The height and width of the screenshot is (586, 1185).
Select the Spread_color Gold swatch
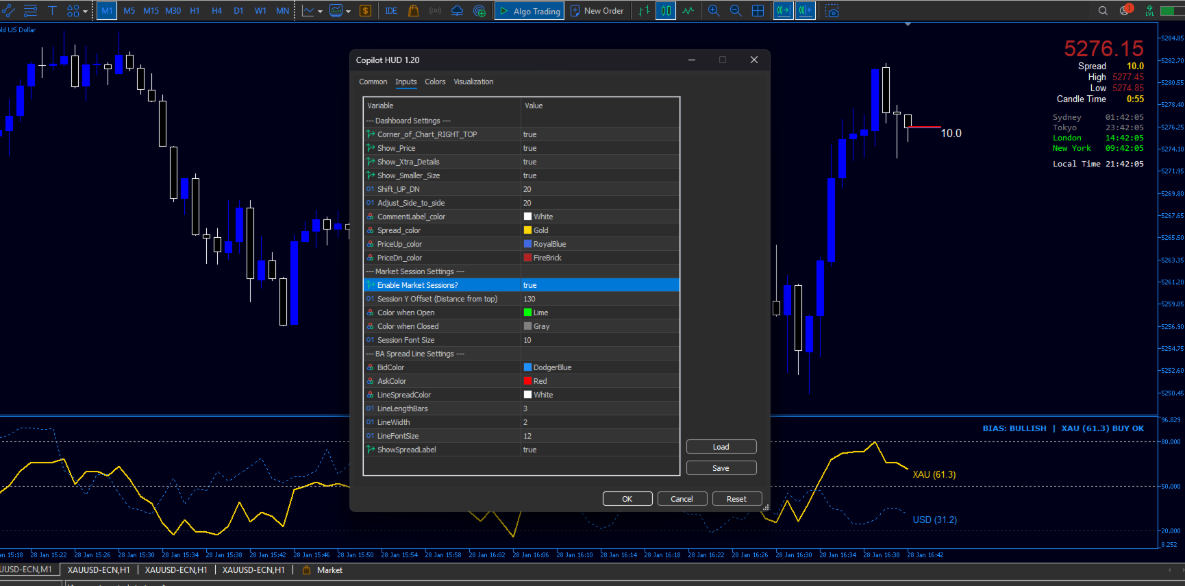tap(527, 230)
